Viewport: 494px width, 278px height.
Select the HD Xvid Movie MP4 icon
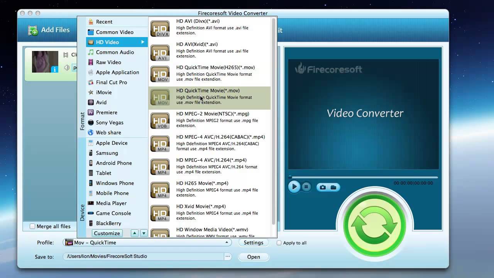(x=160, y=214)
